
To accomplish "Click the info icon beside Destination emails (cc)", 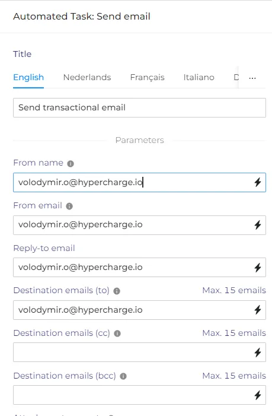I will 117,334.
